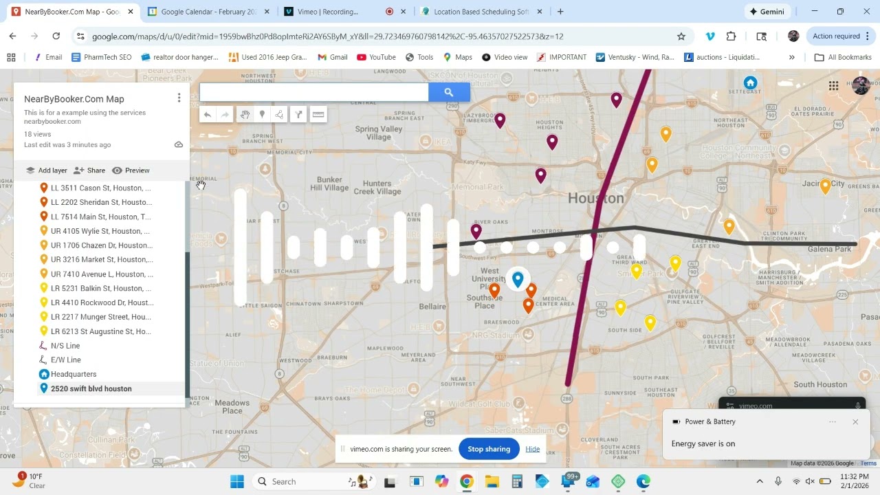Select UR 4105 Wylie St list item
This screenshot has width=880, height=495.
click(101, 231)
